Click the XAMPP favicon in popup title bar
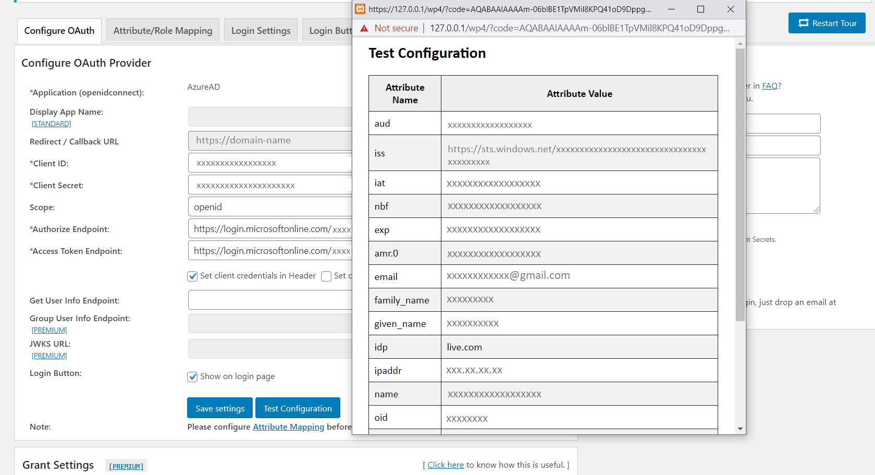 (360, 9)
